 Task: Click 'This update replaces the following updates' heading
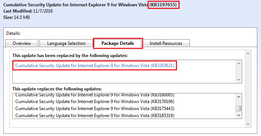57,89
